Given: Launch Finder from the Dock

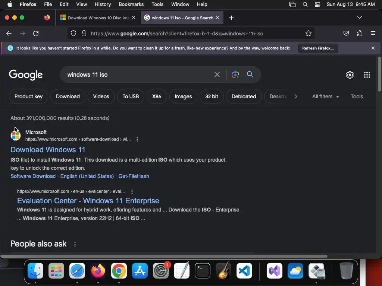Looking at the screenshot, I should tap(35, 271).
